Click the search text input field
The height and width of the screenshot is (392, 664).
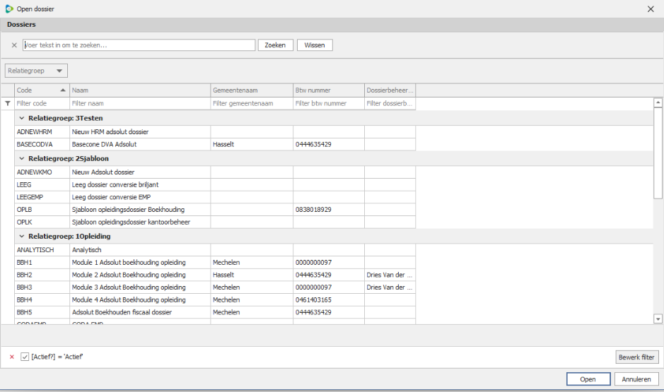(x=139, y=45)
